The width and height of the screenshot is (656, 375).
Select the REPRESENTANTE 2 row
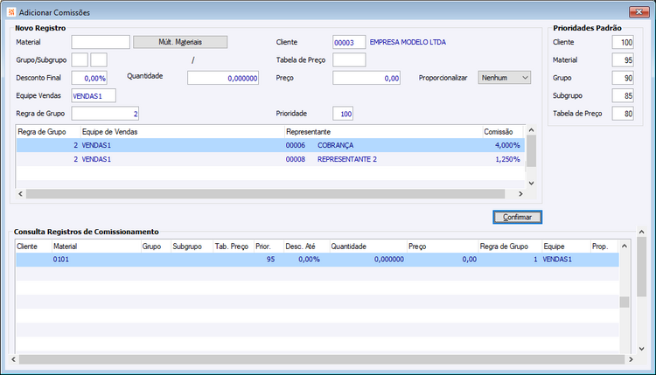[x=270, y=159]
